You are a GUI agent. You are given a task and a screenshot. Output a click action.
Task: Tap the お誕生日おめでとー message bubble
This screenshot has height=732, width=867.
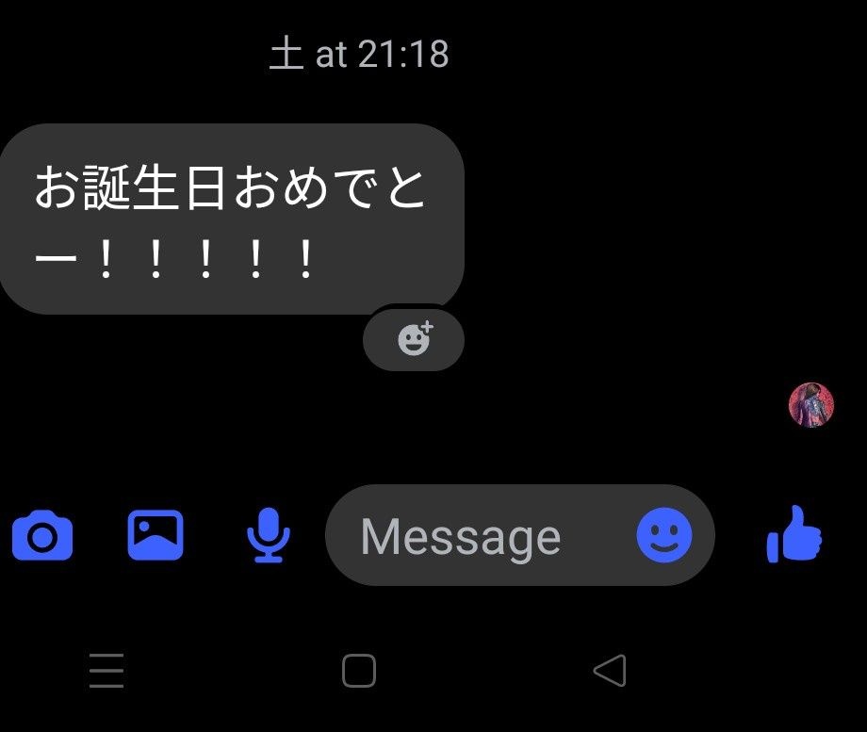click(232, 219)
